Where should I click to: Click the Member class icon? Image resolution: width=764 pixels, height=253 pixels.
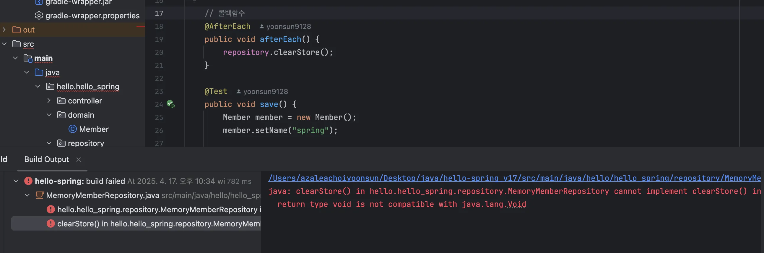73,129
